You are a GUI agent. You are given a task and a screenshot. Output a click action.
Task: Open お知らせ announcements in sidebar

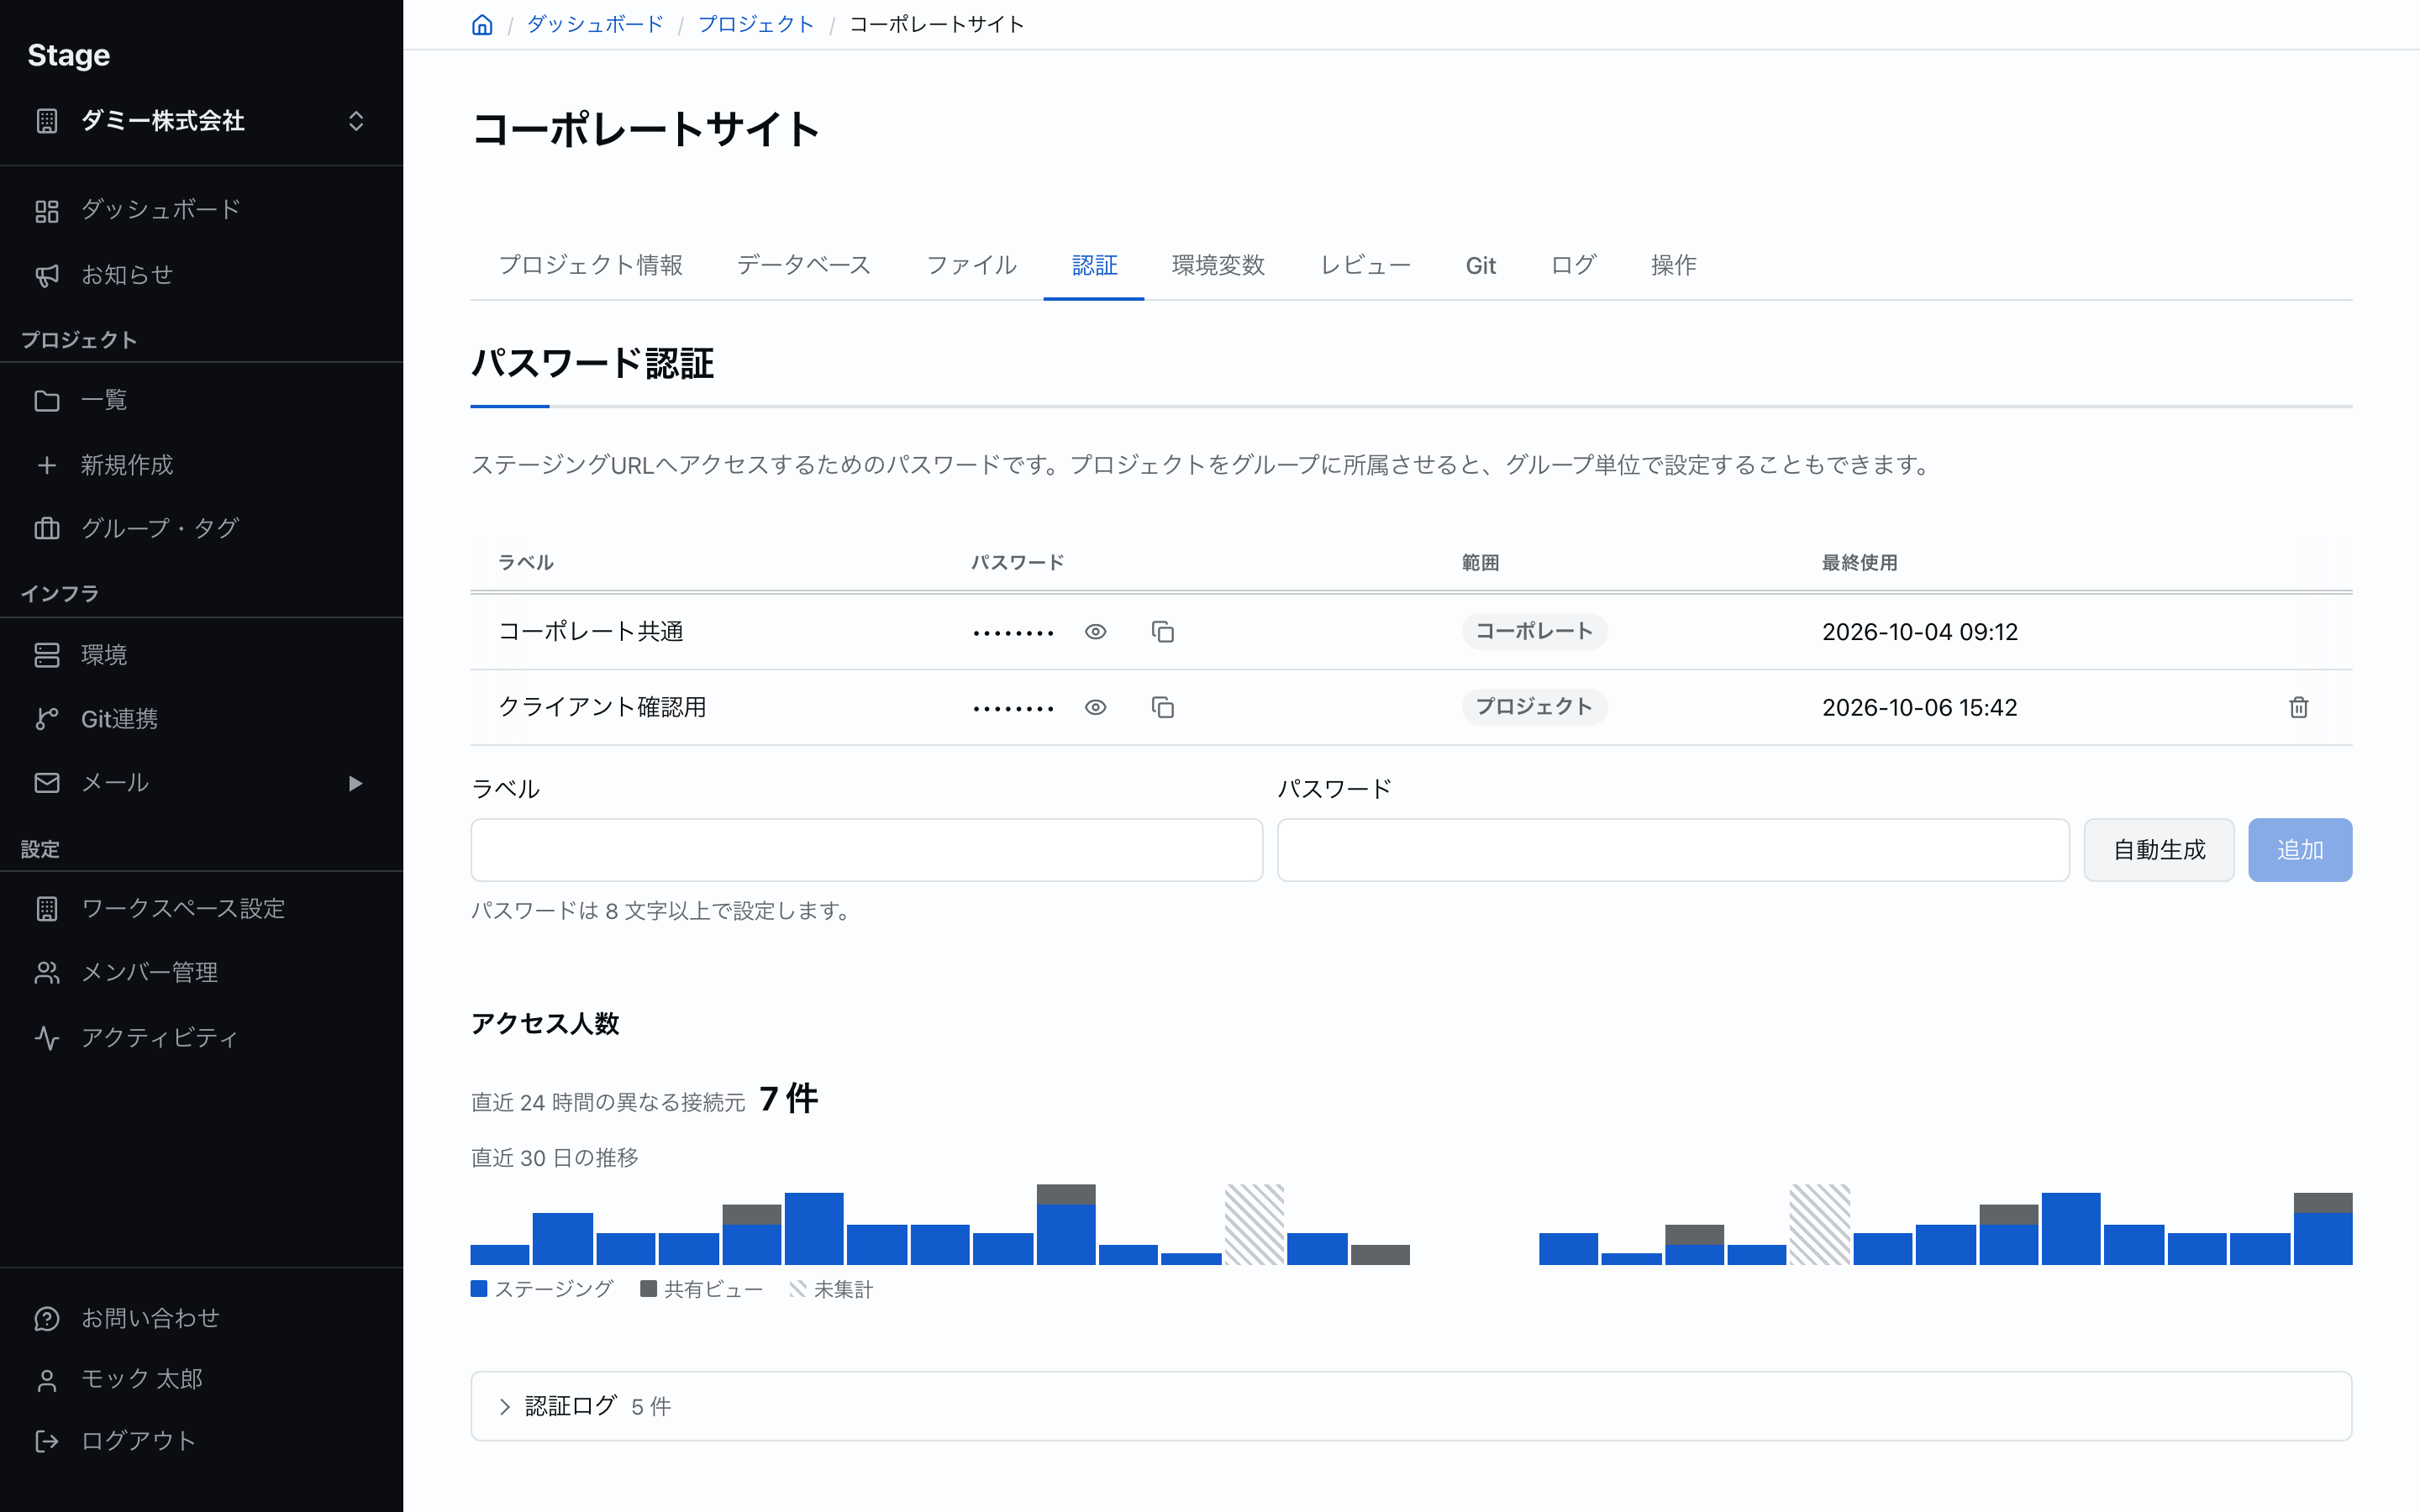point(201,275)
